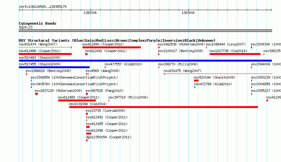Screen dimensions: 281x162
Task: Click the Cytogenetic Bands track title
Action: (38, 23)
